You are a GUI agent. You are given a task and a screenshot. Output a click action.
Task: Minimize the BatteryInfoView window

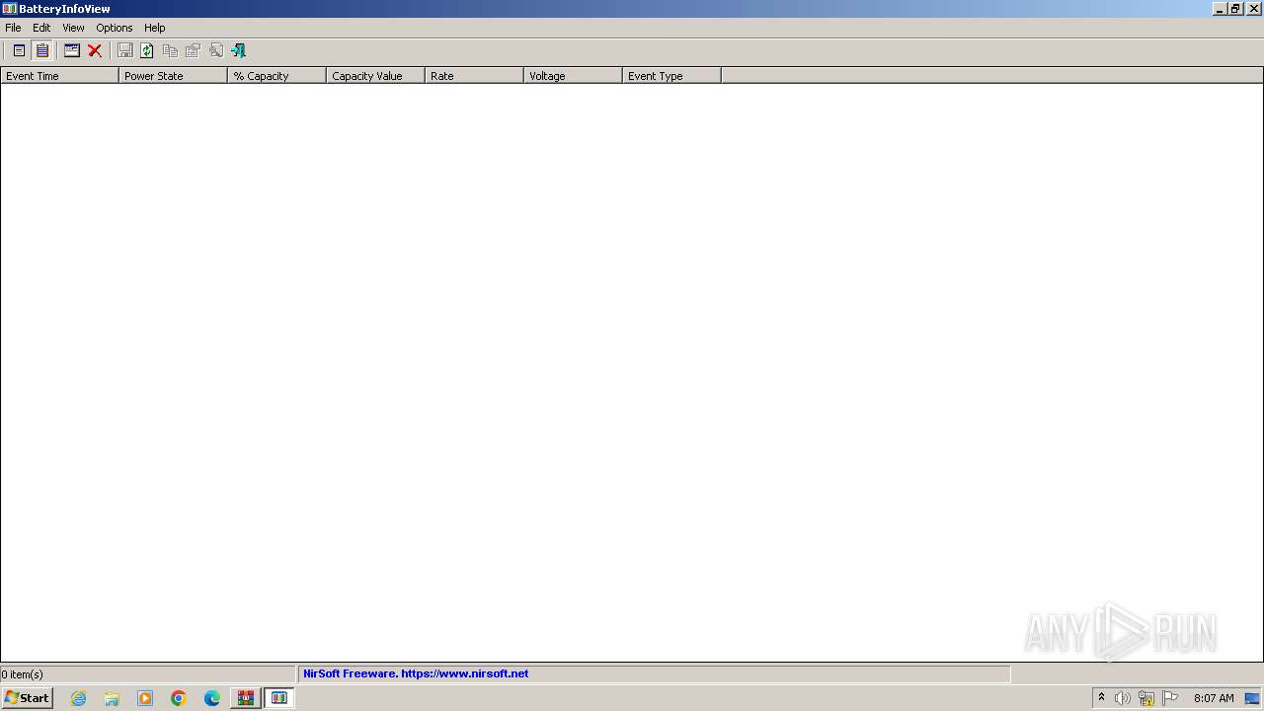coord(1220,9)
